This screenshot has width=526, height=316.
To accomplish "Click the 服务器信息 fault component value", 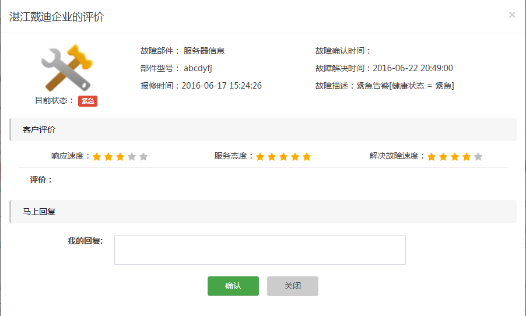I will 204,51.
